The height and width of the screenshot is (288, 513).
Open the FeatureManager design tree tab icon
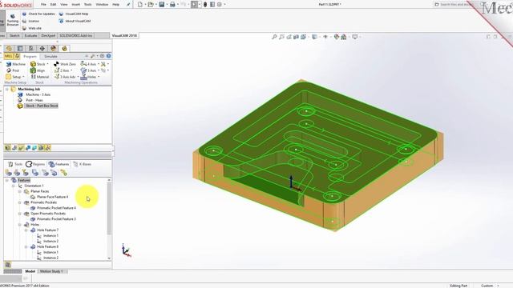9,48
